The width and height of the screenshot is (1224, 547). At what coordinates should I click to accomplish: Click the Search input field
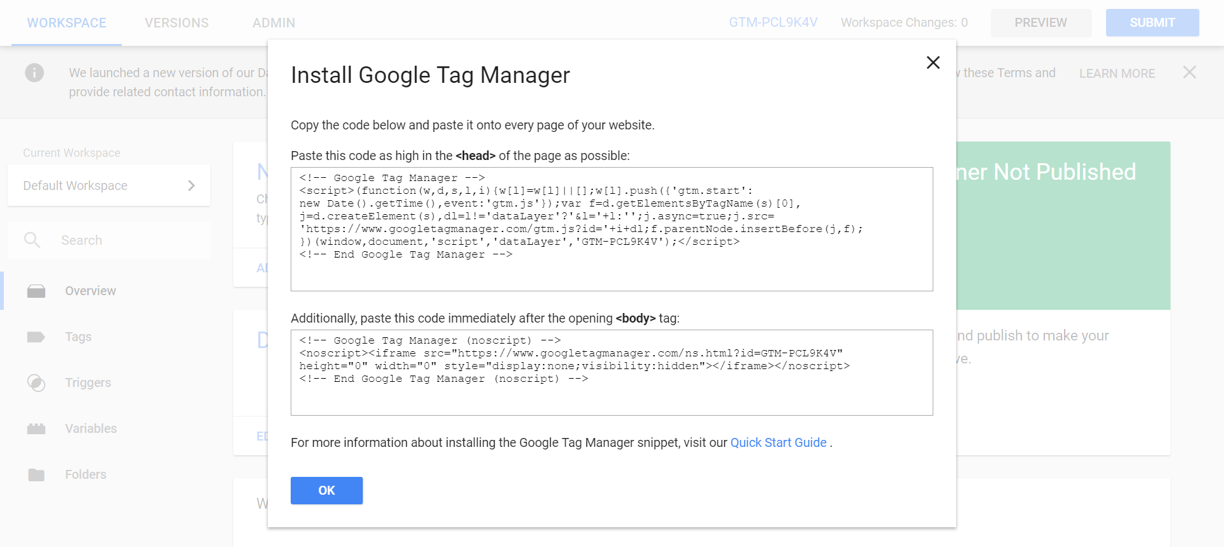click(109, 240)
